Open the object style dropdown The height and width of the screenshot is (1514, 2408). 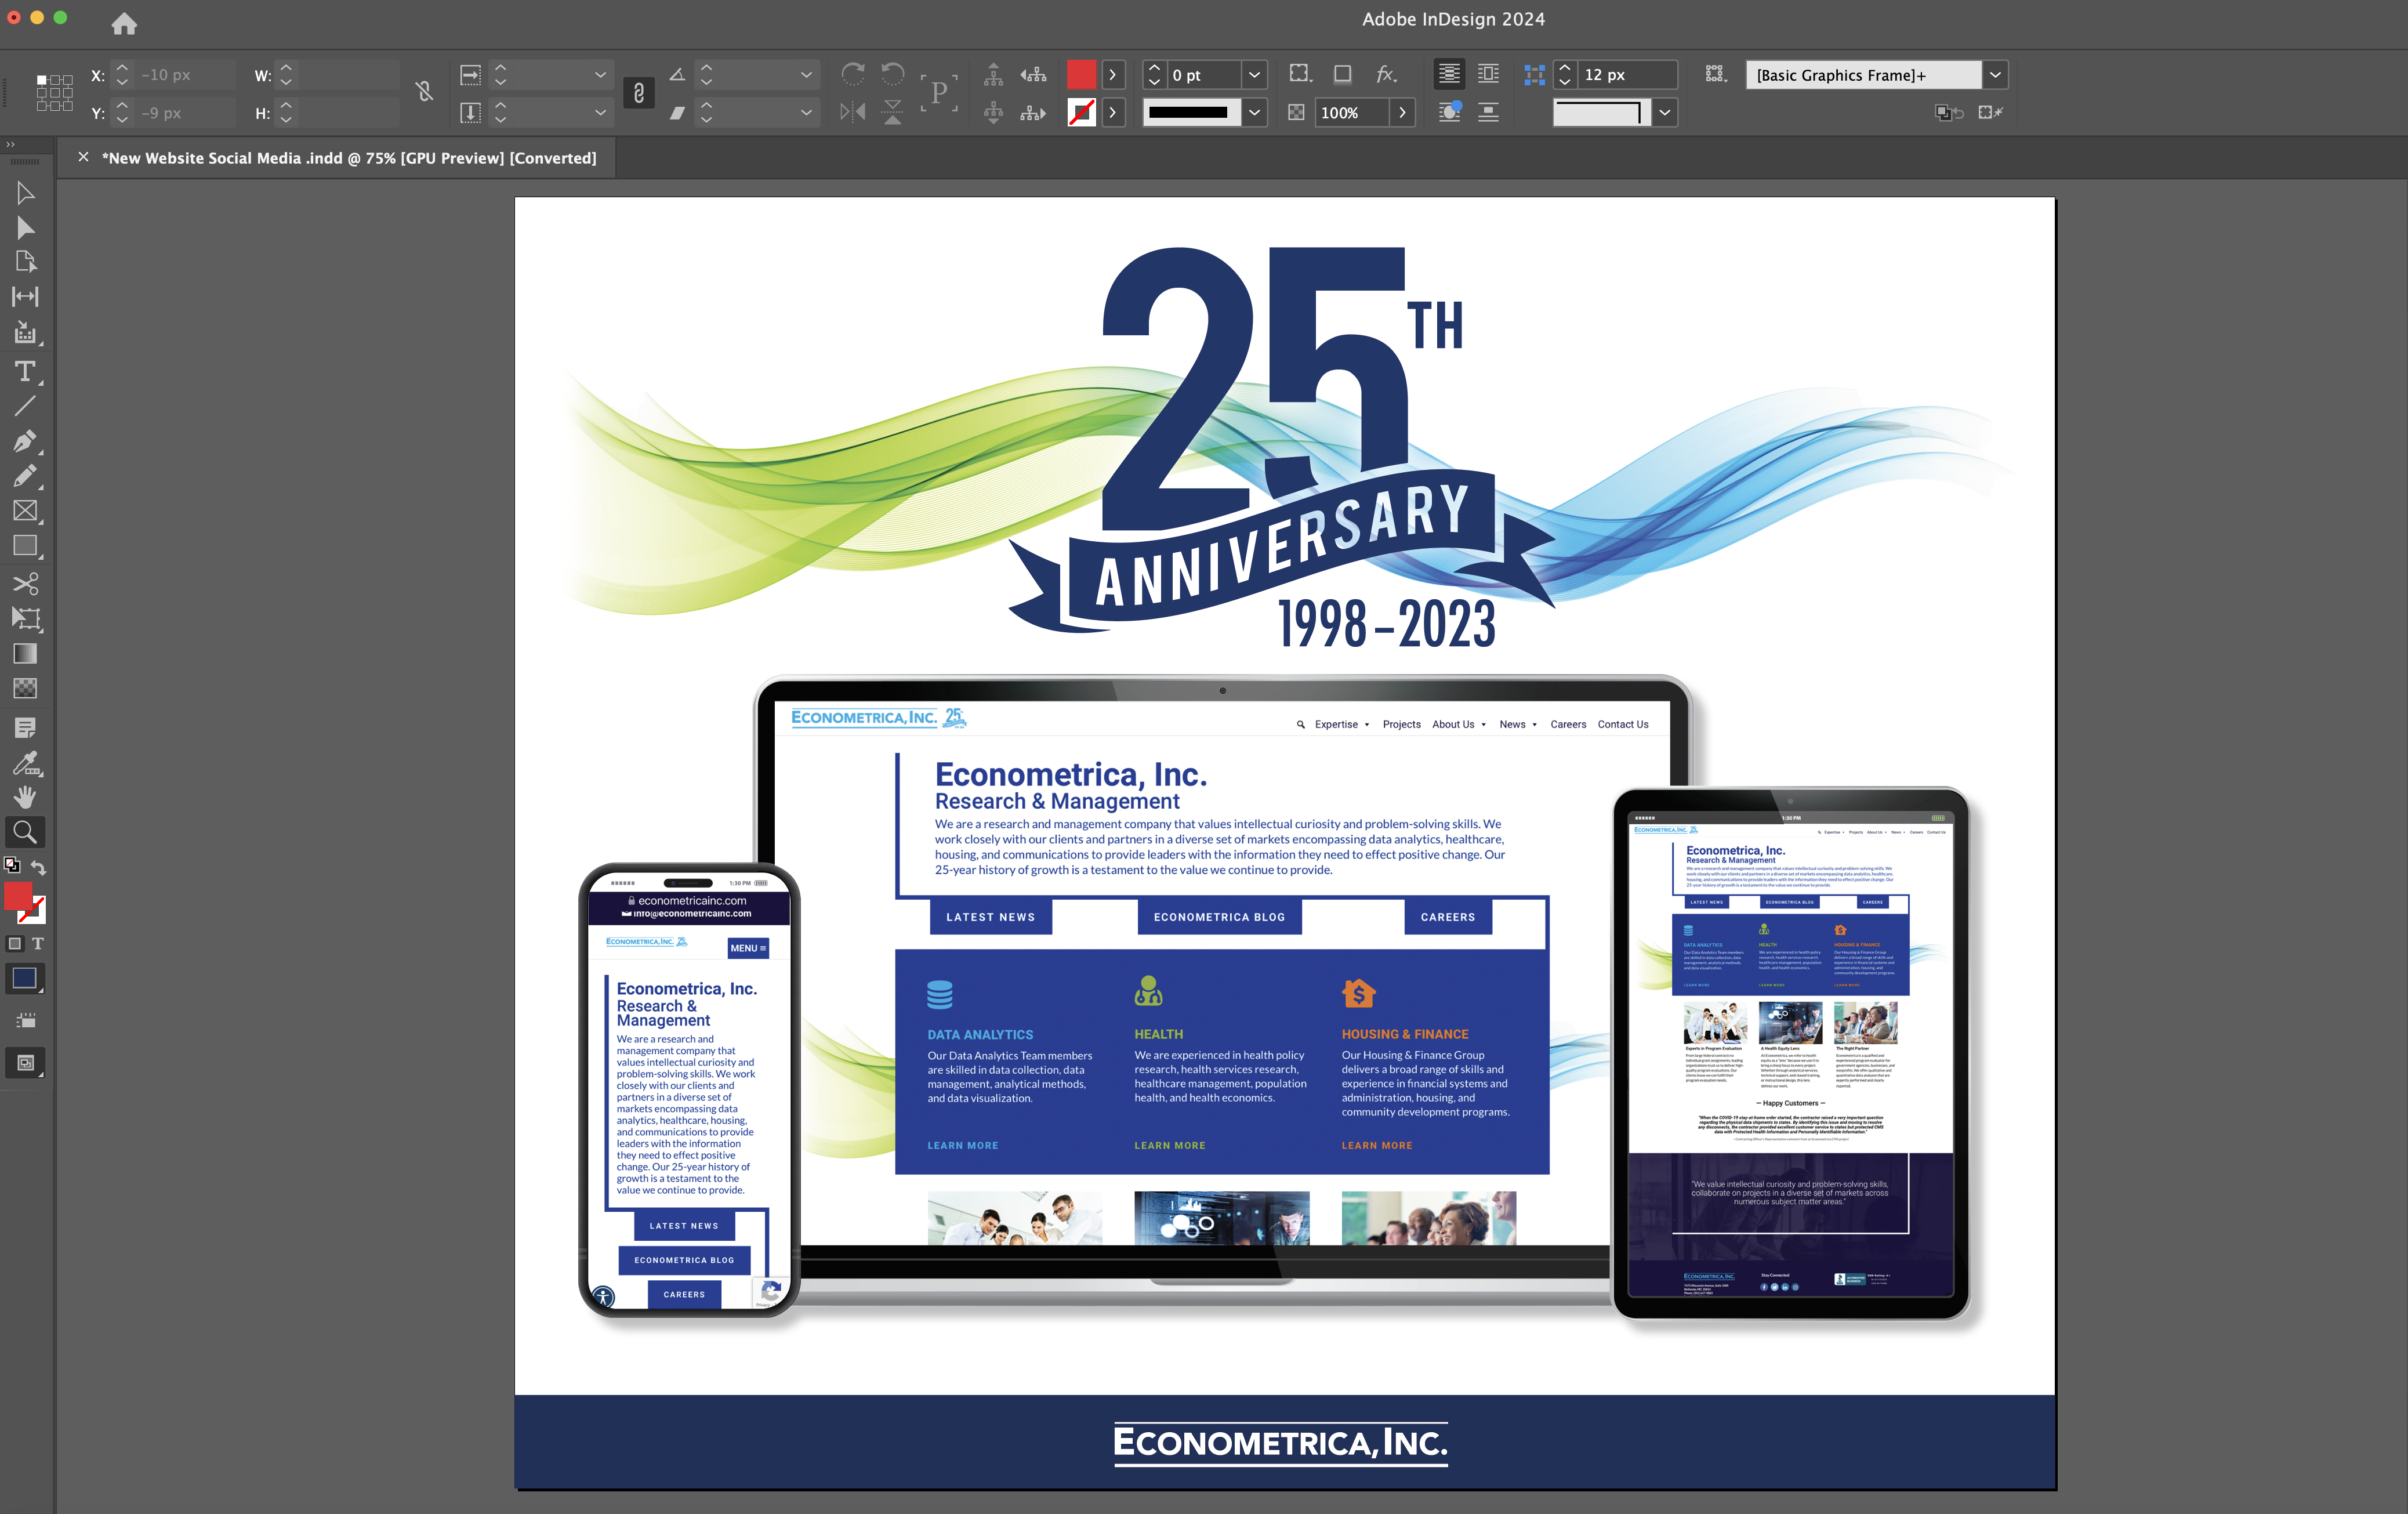point(1995,75)
